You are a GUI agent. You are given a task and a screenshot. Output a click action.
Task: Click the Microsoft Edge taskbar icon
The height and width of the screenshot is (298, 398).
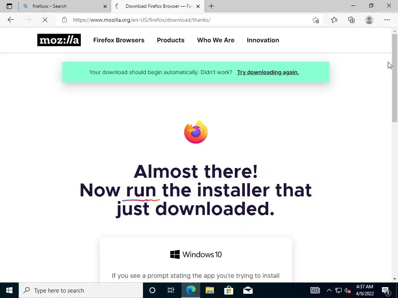pos(190,290)
